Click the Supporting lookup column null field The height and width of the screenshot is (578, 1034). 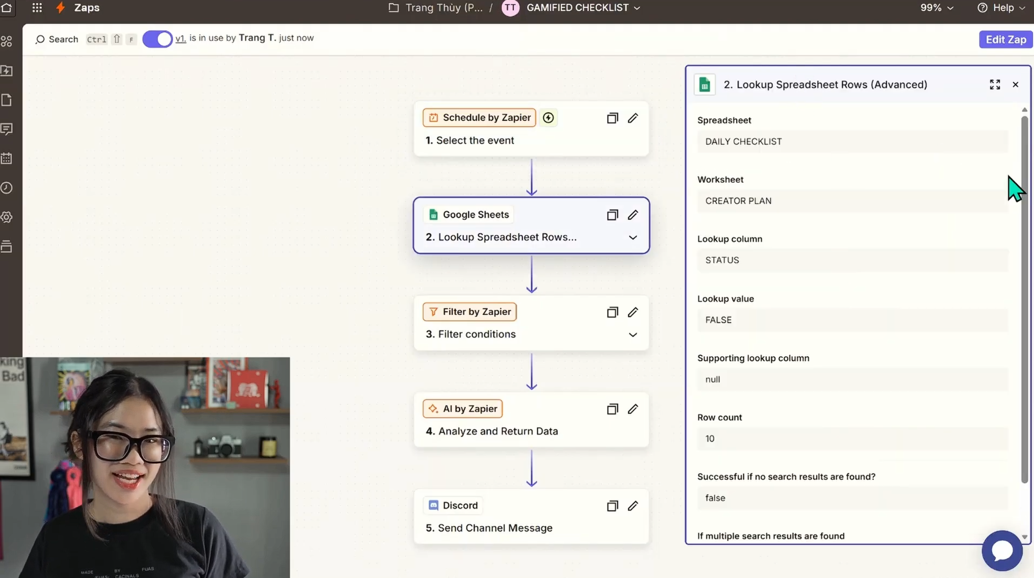[x=852, y=379]
